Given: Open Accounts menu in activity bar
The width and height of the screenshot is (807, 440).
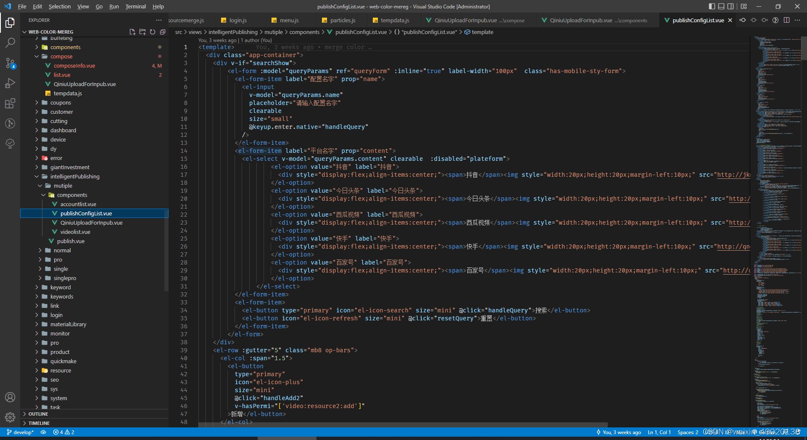Looking at the screenshot, I should point(10,397).
